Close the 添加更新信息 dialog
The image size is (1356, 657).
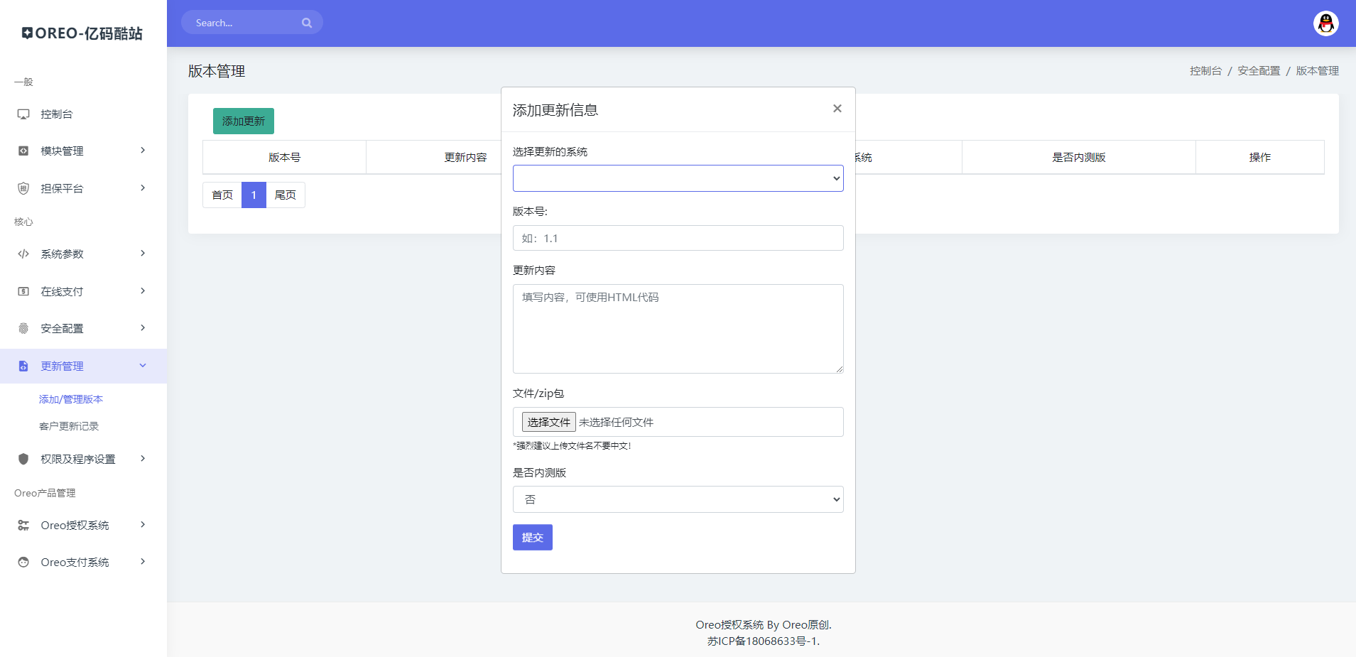coord(837,109)
